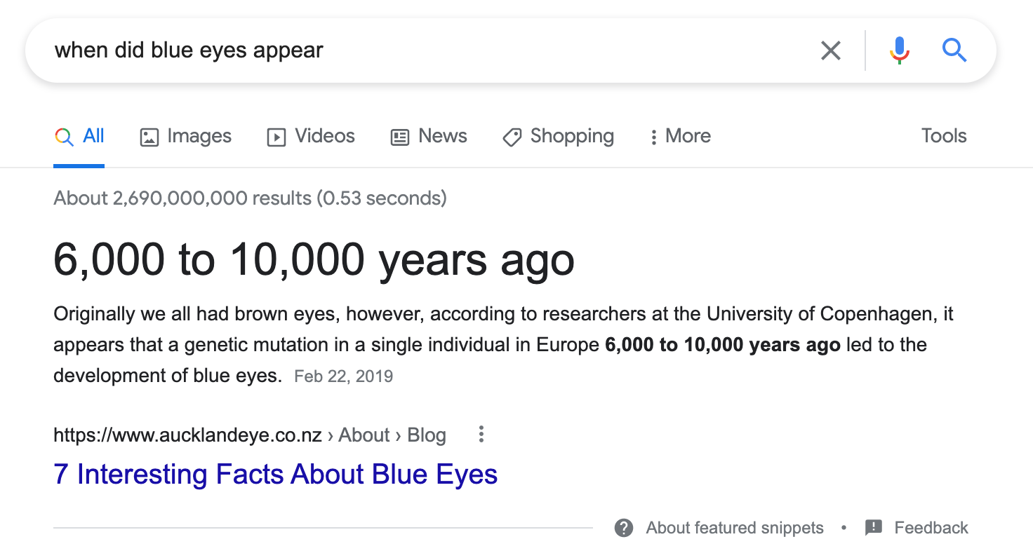Click the blue magnifying glass search icon

(954, 50)
